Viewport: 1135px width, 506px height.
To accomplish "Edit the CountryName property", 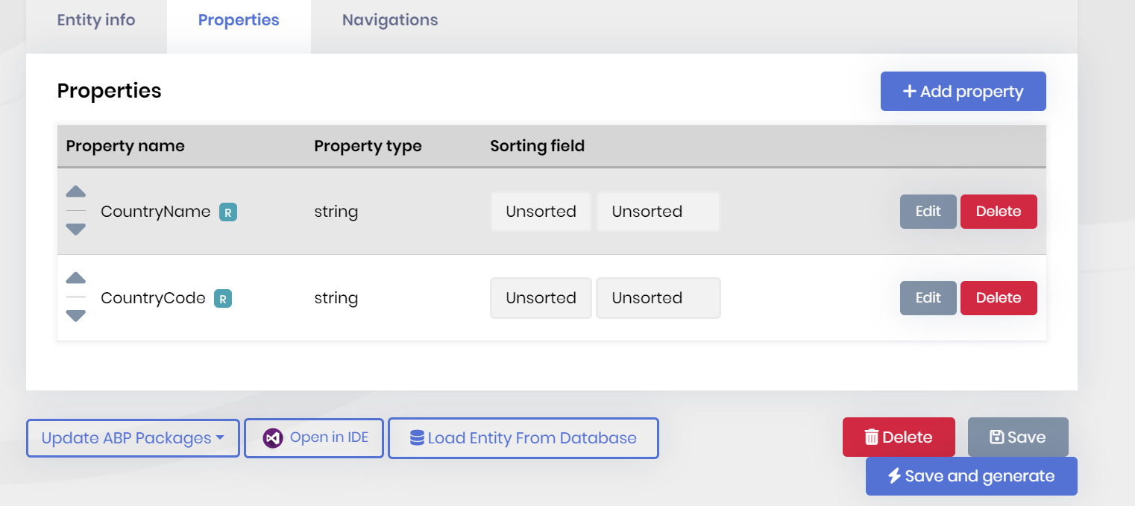I will coord(928,212).
